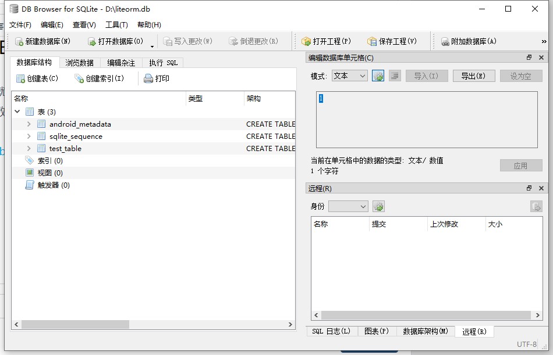
Task: Select 索引 (0) tree item
Action: coord(50,160)
